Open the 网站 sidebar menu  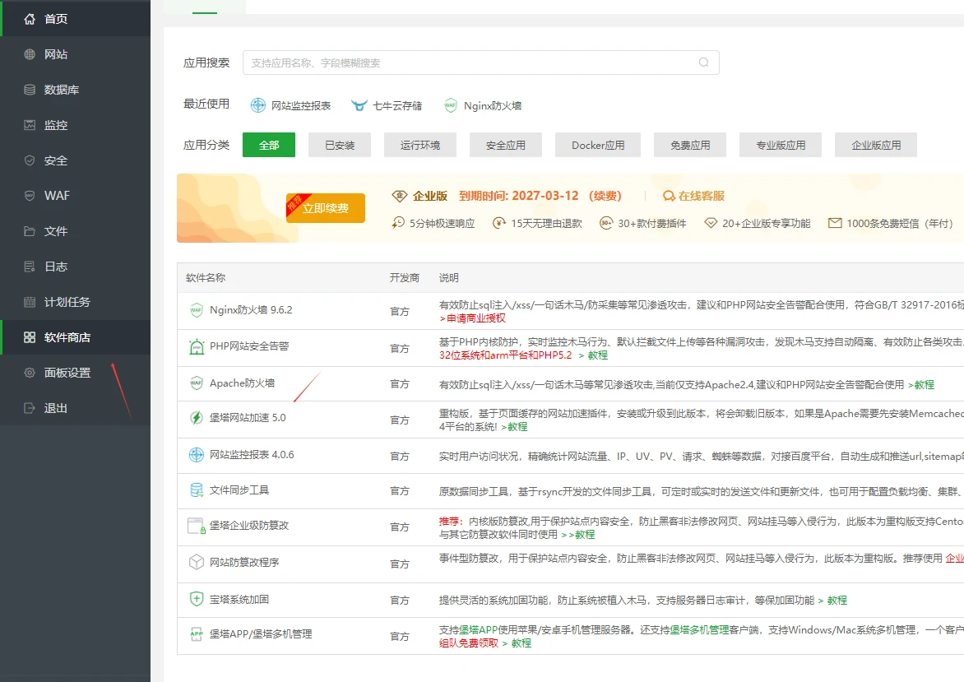75,54
